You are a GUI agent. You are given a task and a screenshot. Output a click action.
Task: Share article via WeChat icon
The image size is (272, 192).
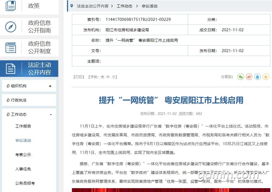point(241,77)
